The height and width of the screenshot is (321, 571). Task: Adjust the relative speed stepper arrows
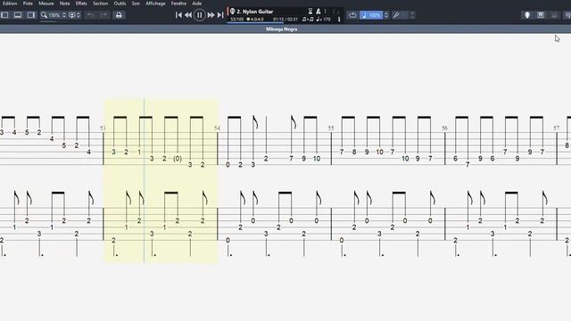(386, 15)
